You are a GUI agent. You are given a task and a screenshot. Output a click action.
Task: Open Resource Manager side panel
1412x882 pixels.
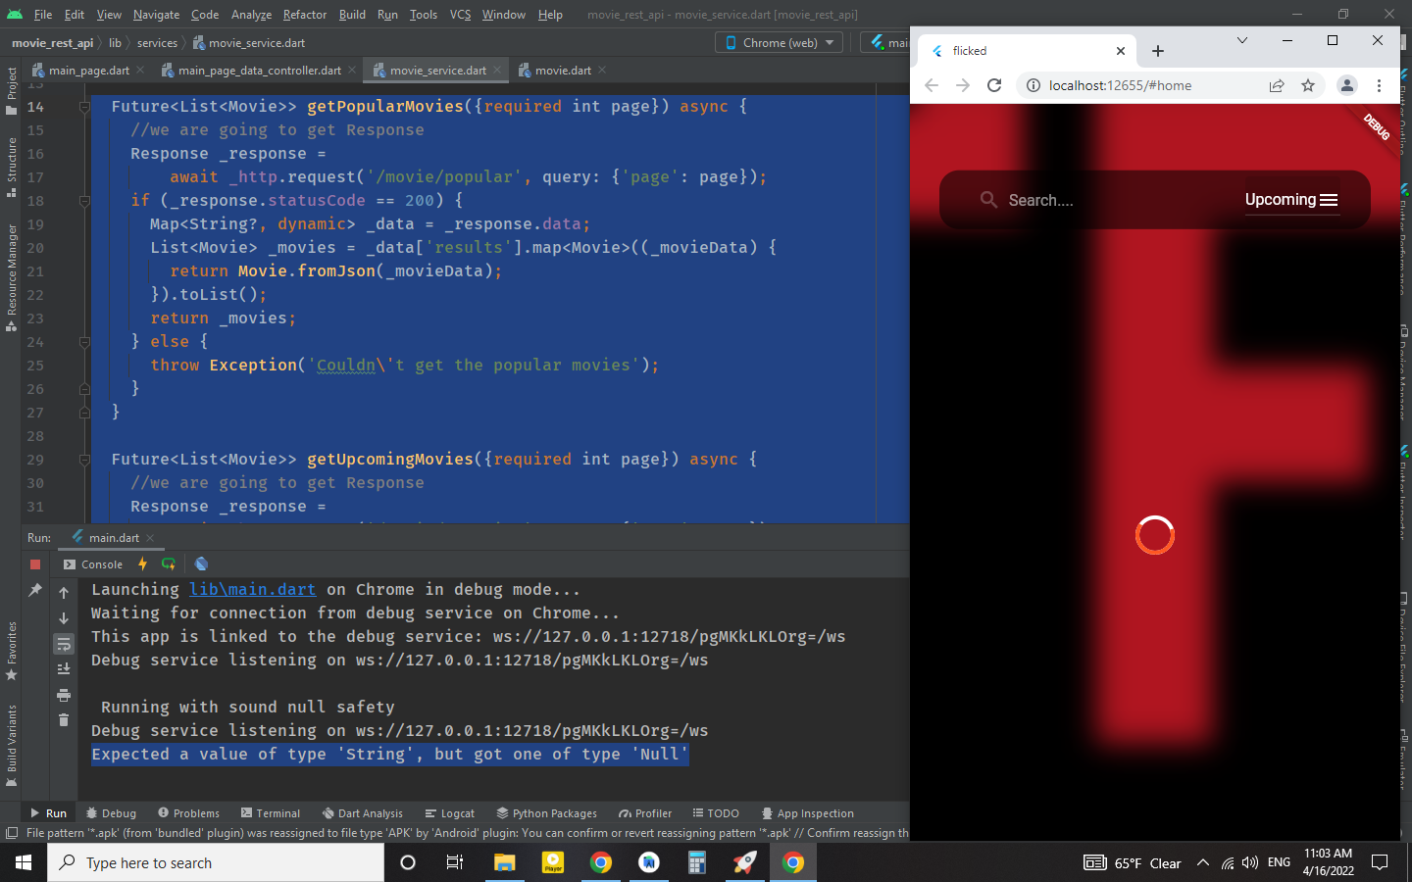[12, 277]
